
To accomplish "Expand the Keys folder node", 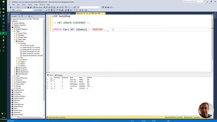I will 17,58.
